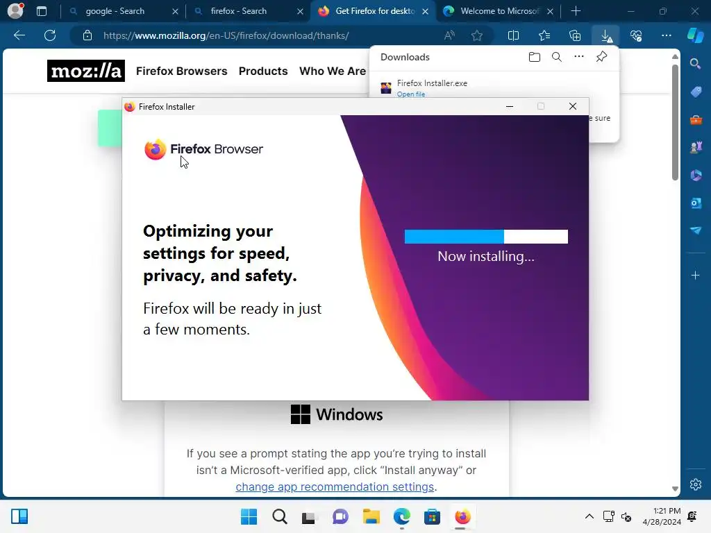Close the google - Search tab
Viewport: 711px width, 533px height.
pos(175,11)
